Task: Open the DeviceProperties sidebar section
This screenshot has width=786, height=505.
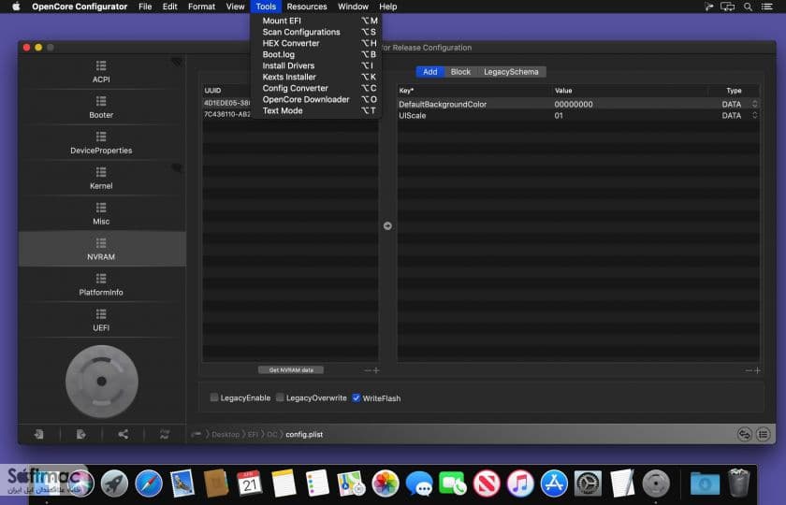Action: point(101,143)
